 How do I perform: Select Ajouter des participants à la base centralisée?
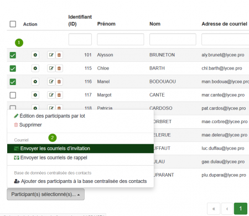(x=80, y=181)
